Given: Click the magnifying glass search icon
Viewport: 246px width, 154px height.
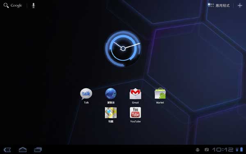Looking at the screenshot, I should pyautogui.click(x=6, y=5).
